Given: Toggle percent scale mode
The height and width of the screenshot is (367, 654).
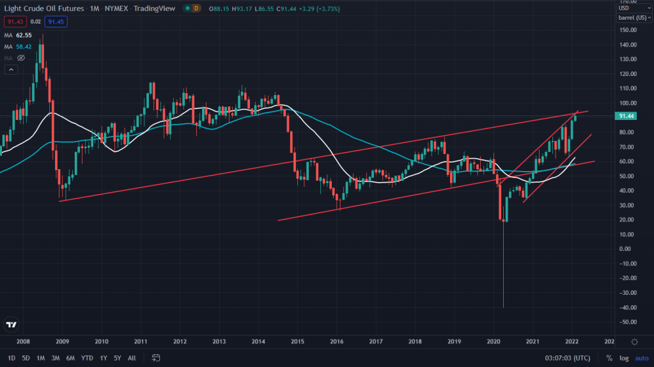Looking at the screenshot, I should 609,358.
